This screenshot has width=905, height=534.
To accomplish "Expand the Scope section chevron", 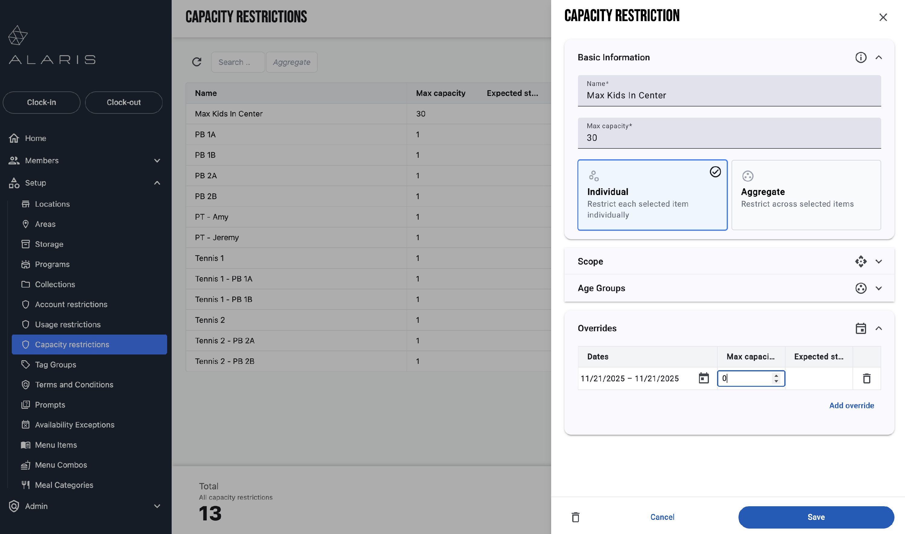I will [x=878, y=261].
